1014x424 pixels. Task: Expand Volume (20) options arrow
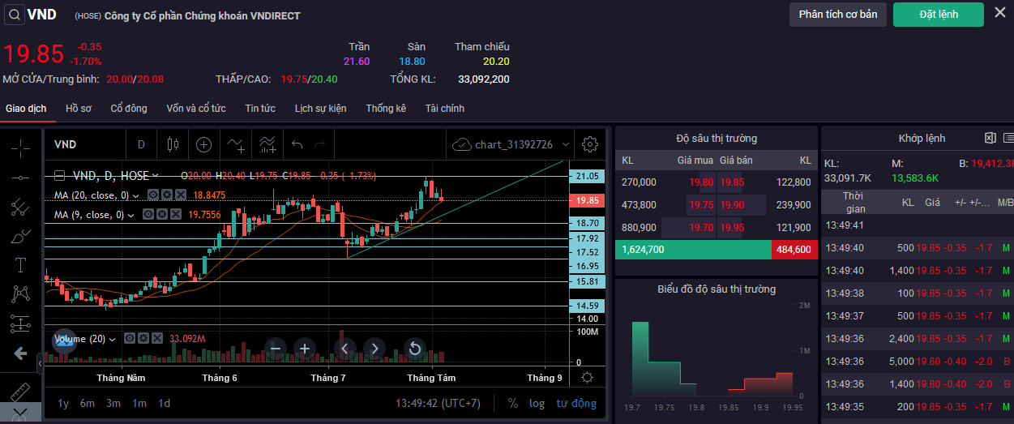click(112, 339)
